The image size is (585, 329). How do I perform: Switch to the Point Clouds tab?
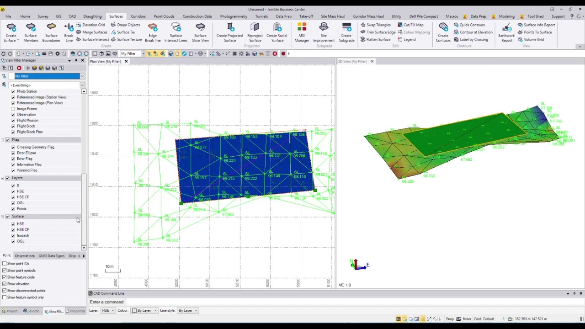(164, 16)
